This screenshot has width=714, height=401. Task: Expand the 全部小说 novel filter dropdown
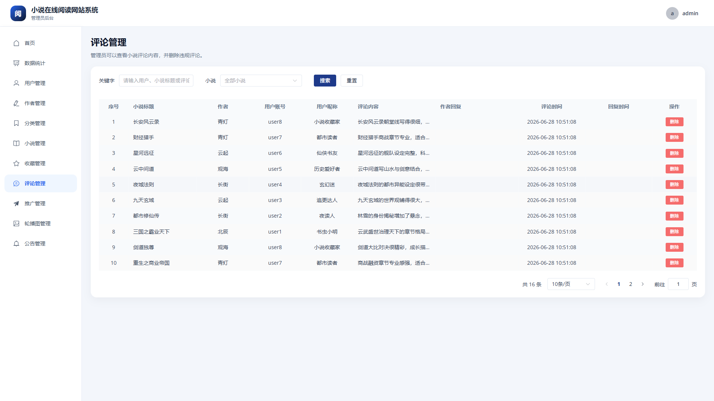pos(261,81)
